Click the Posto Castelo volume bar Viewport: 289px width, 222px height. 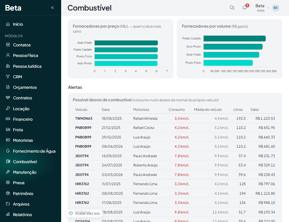(234, 38)
